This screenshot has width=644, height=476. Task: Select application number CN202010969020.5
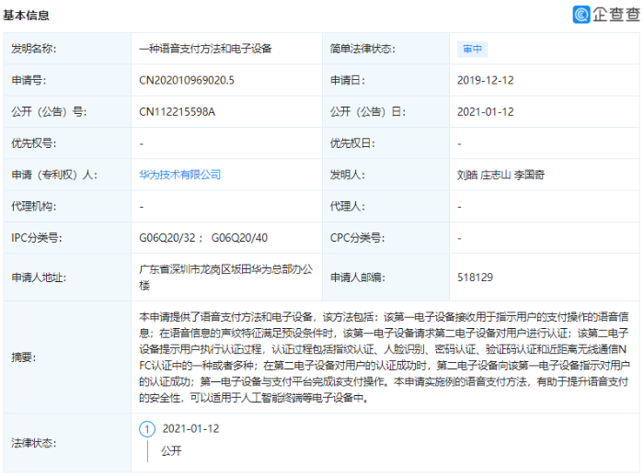coord(187,81)
